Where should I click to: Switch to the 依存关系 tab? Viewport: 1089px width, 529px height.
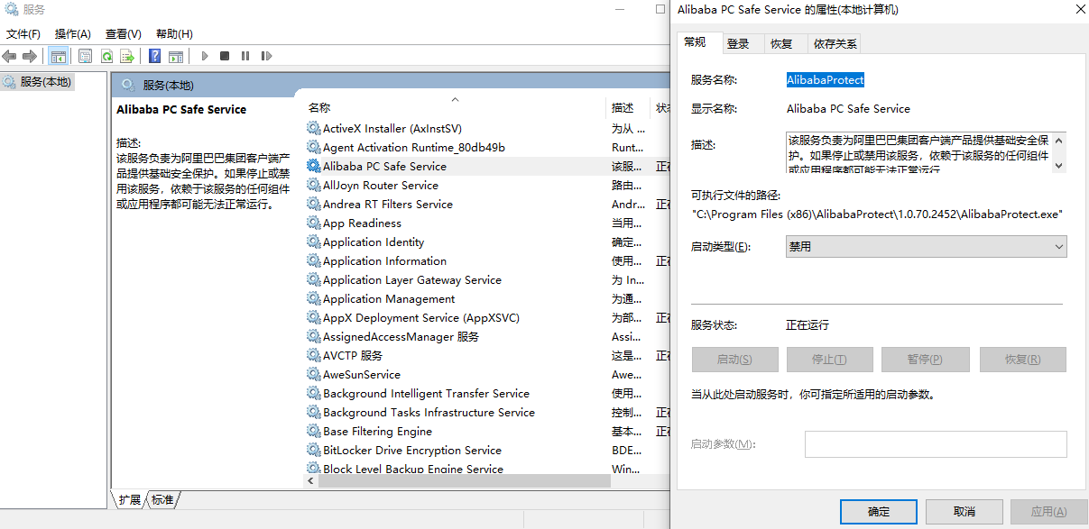click(x=835, y=43)
